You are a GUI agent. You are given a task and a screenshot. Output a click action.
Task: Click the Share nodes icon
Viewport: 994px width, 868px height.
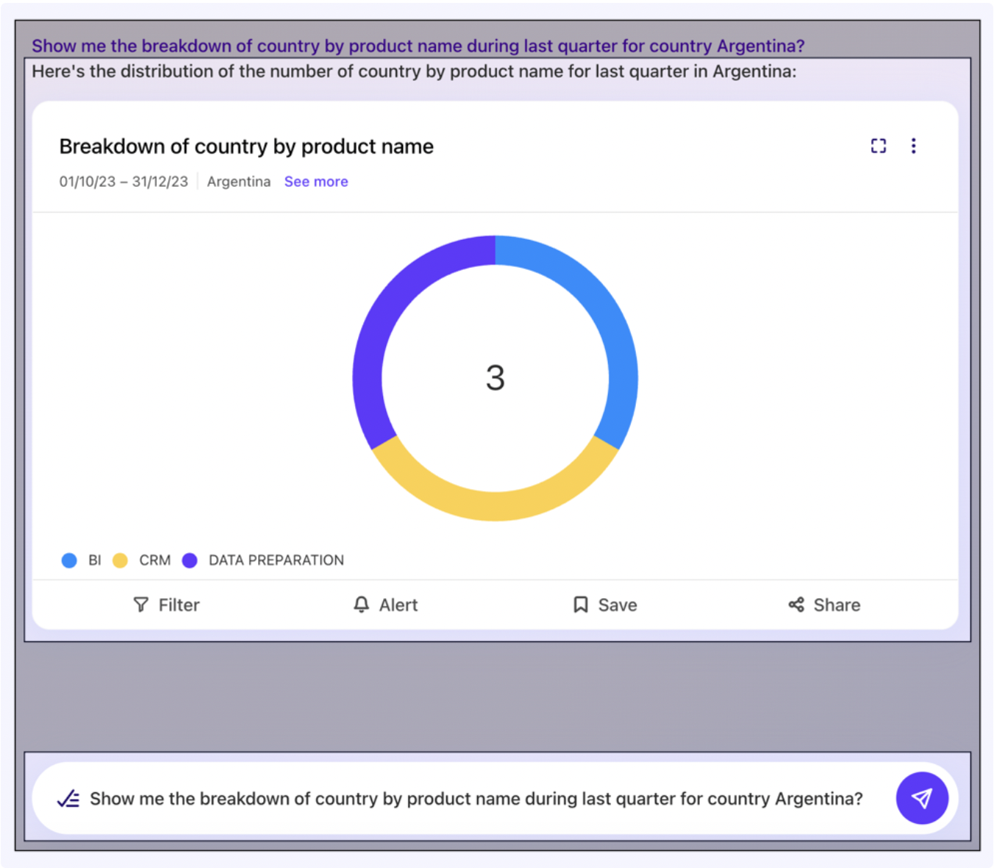796,605
